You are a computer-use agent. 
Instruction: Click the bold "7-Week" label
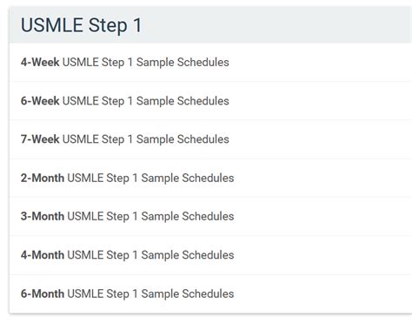[40, 139]
